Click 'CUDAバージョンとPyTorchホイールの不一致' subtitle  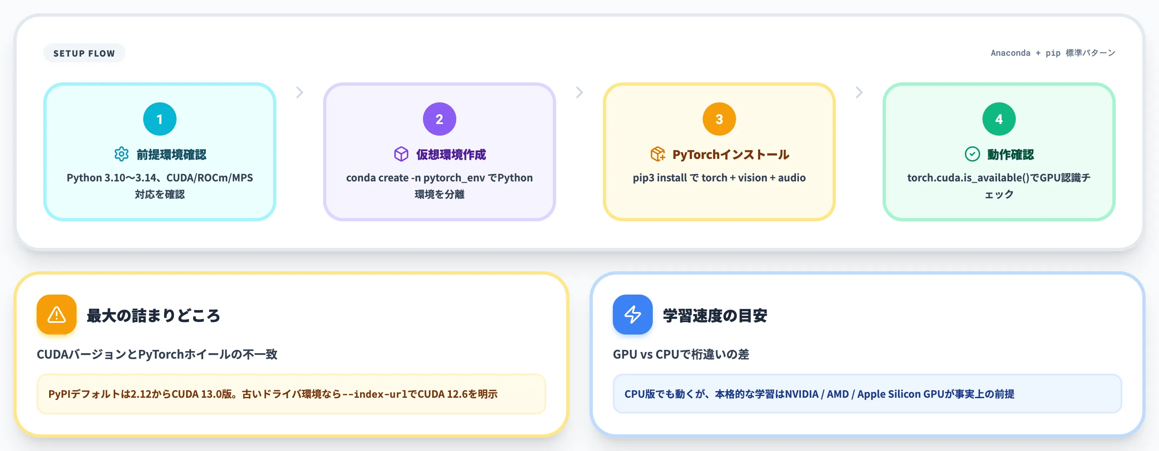(x=157, y=354)
